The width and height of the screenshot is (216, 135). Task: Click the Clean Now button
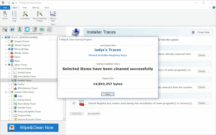(201, 32)
